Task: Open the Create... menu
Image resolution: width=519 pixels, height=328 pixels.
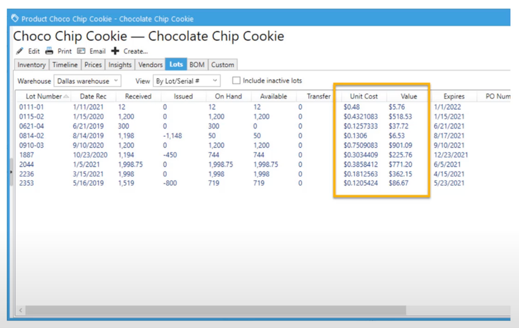Action: [136, 51]
